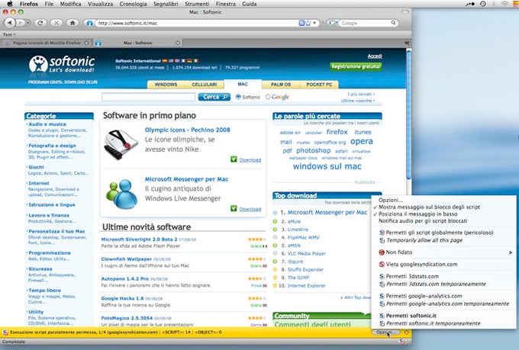Switch to the PALM OS tab
Viewport: 519px width, 350px height.
pos(281,85)
